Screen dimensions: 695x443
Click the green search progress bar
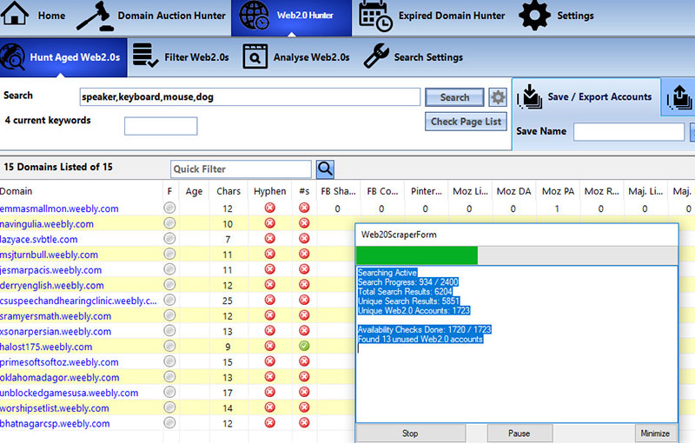pyautogui.click(x=417, y=255)
